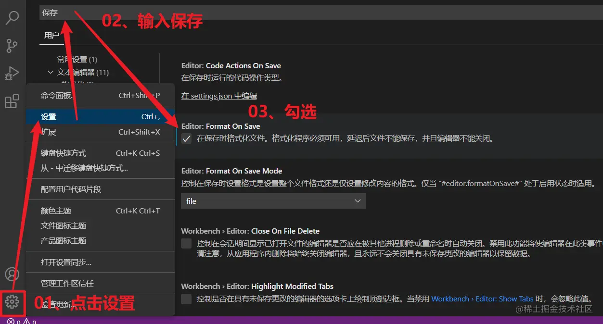This screenshot has width=603, height=324.
Task: Click the settings search field containing 保存
Action: pyautogui.click(x=321, y=12)
